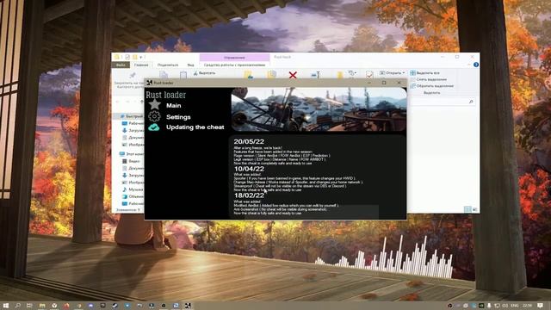Image resolution: width=551 pixels, height=310 pixels.
Task: Select Музыка in navigation tree
Action: coord(133,189)
